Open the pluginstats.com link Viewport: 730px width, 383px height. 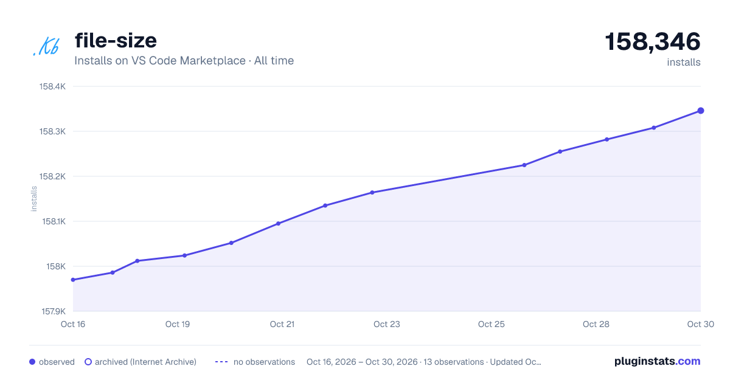pyautogui.click(x=657, y=361)
